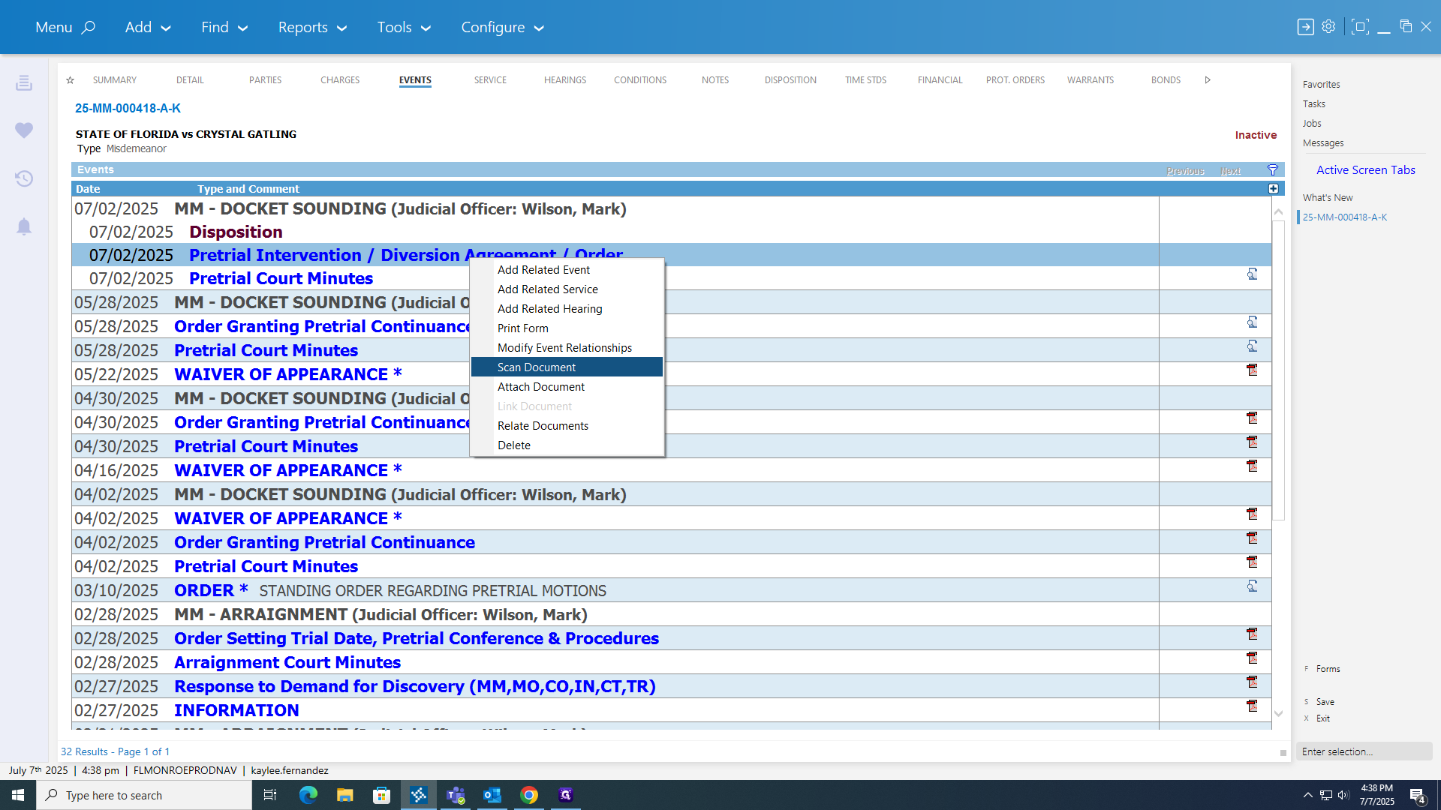1441x810 pixels.
Task: Open document icon for 05/28/2025 Pretrial Court Minutes
Action: (1252, 346)
